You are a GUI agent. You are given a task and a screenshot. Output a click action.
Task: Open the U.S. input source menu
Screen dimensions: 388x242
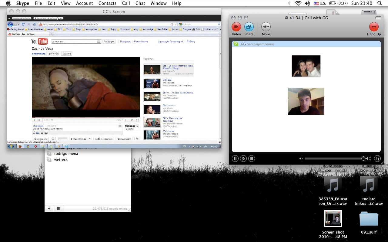click(x=319, y=3)
